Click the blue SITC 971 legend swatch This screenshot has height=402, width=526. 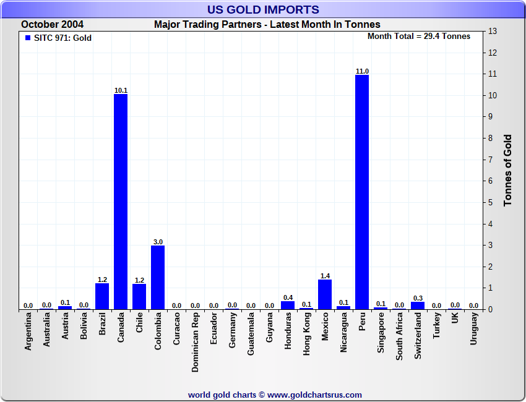tap(28, 38)
